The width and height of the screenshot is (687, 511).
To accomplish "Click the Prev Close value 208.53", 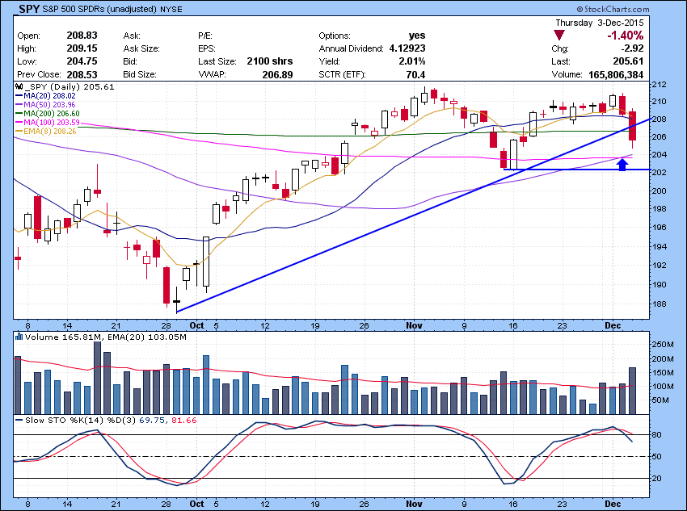I will click(82, 74).
